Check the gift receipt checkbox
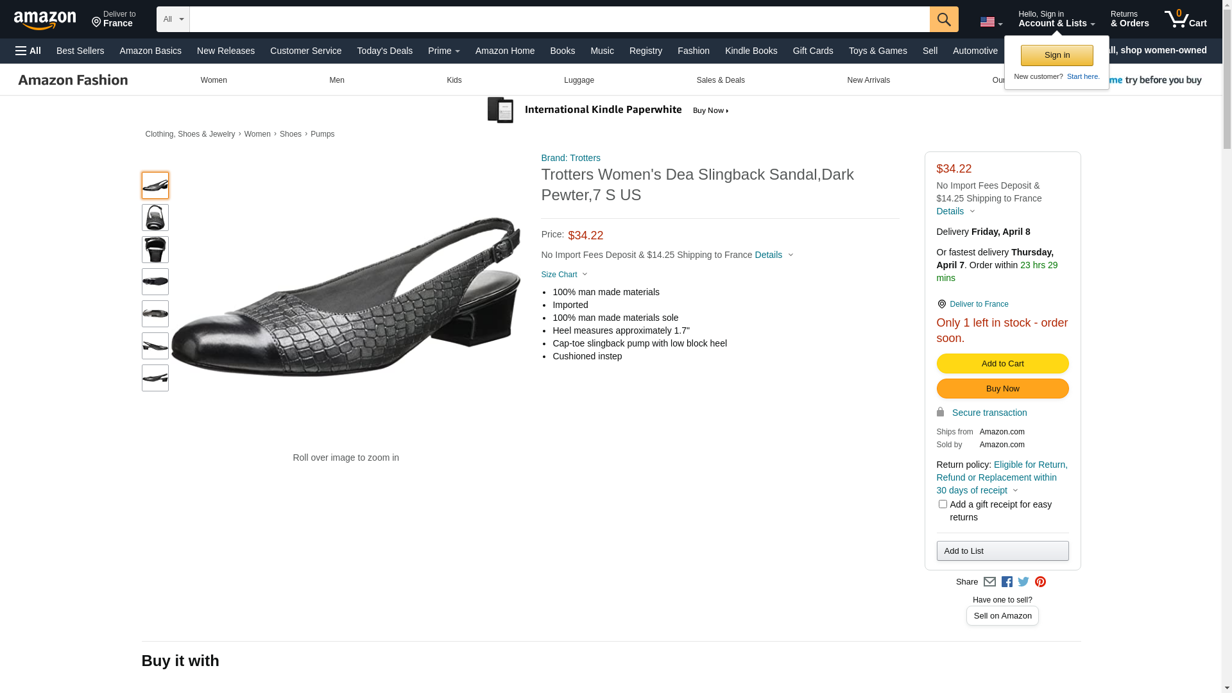 (x=943, y=504)
